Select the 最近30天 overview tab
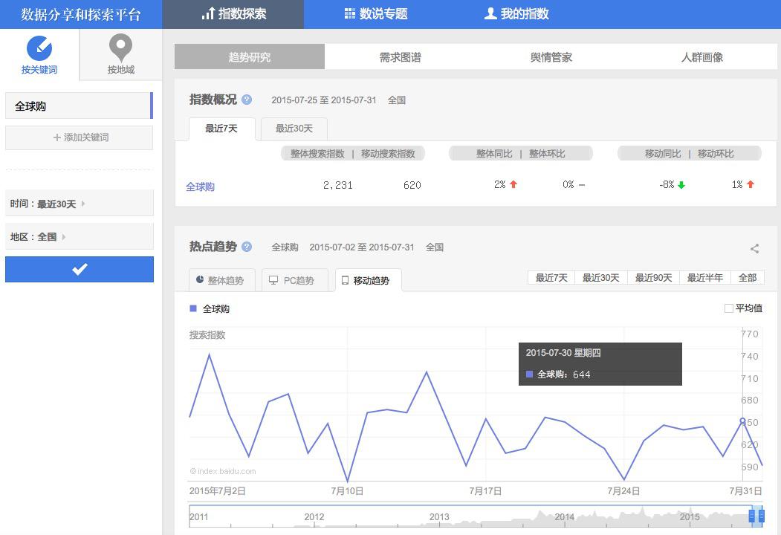This screenshot has width=781, height=535. click(x=294, y=129)
